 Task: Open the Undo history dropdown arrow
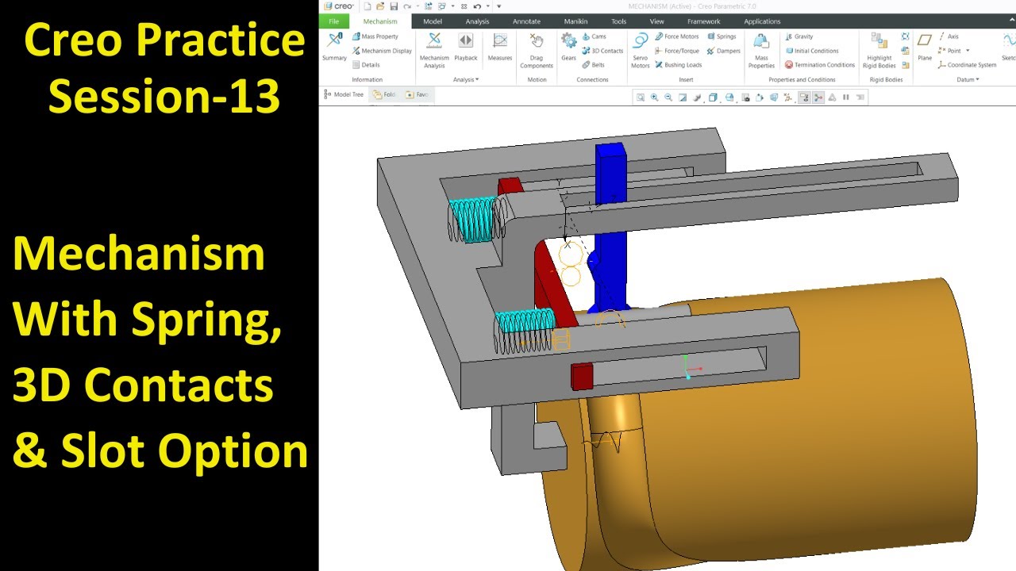(488, 6)
